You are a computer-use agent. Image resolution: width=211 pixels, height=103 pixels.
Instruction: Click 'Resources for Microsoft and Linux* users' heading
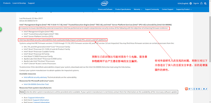point(36,81)
